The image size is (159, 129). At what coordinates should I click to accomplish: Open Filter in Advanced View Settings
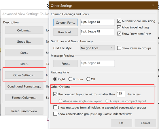(24, 64)
